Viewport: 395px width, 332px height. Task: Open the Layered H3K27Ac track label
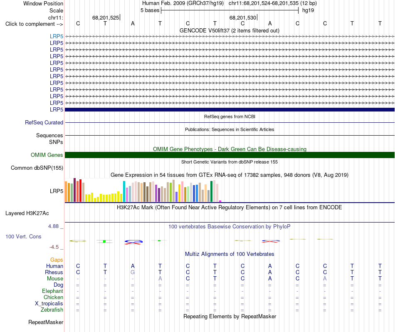tap(27, 213)
